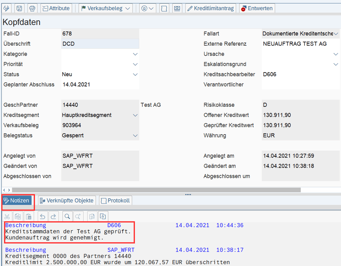Image resolution: width=341 pixels, height=266 pixels.
Task: Click the Copy icon in notes toolbar
Action: (x=18, y=216)
